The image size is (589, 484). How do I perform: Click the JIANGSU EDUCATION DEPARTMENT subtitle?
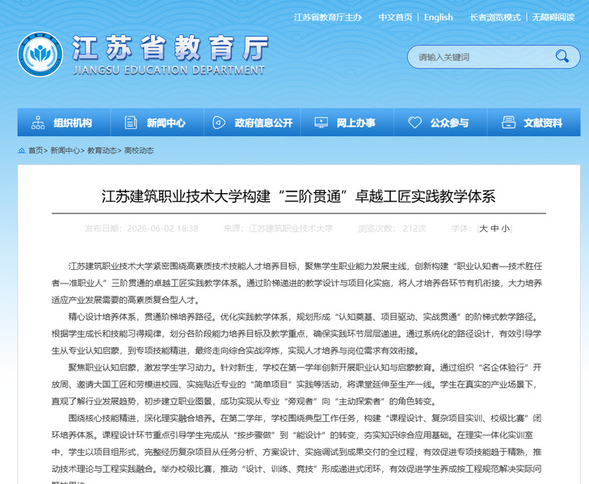[x=169, y=70]
